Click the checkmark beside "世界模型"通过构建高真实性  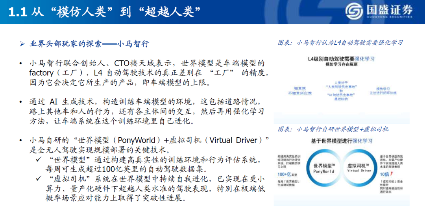pyautogui.click(x=39, y=160)
